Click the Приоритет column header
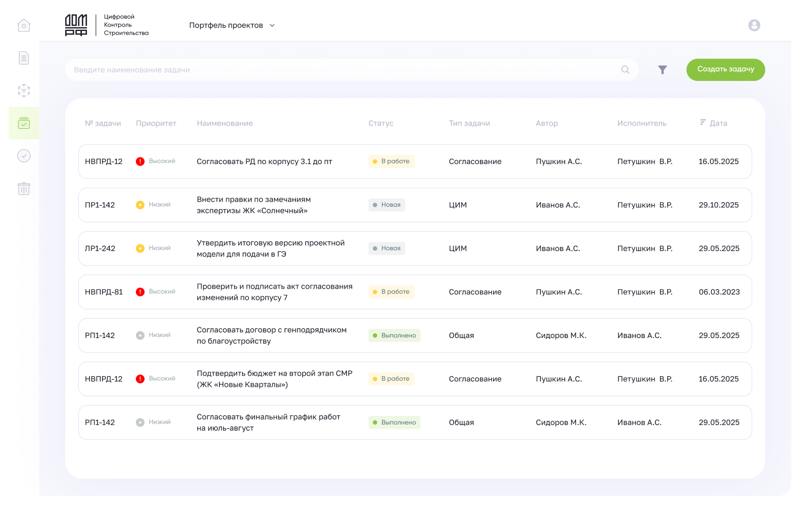800x505 pixels. click(156, 123)
